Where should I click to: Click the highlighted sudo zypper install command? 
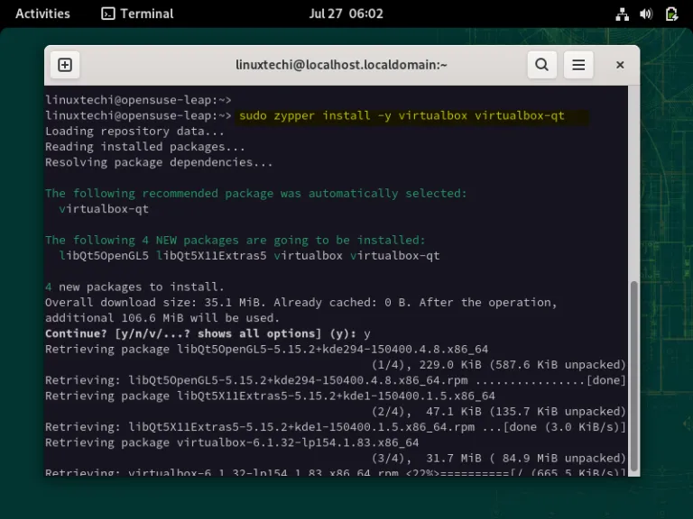[402, 115]
